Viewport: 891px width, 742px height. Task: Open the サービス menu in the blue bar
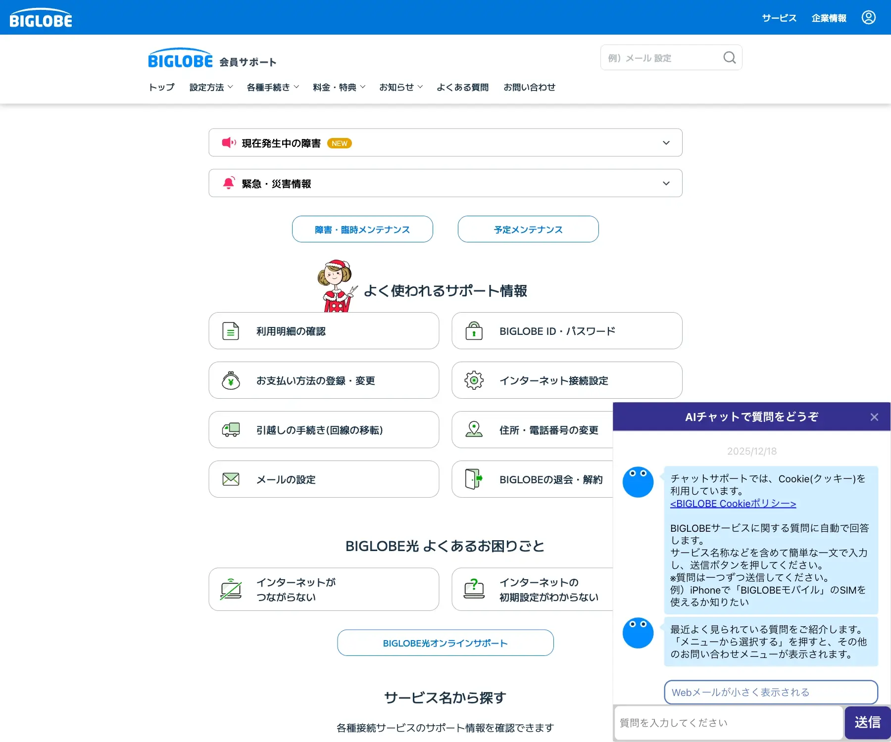(x=779, y=18)
